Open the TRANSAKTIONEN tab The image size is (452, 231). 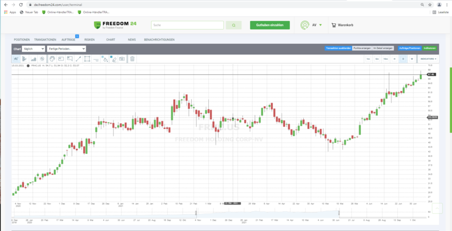point(45,39)
